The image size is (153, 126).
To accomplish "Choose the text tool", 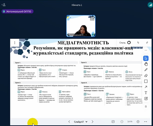I will click(x=146, y=93).
